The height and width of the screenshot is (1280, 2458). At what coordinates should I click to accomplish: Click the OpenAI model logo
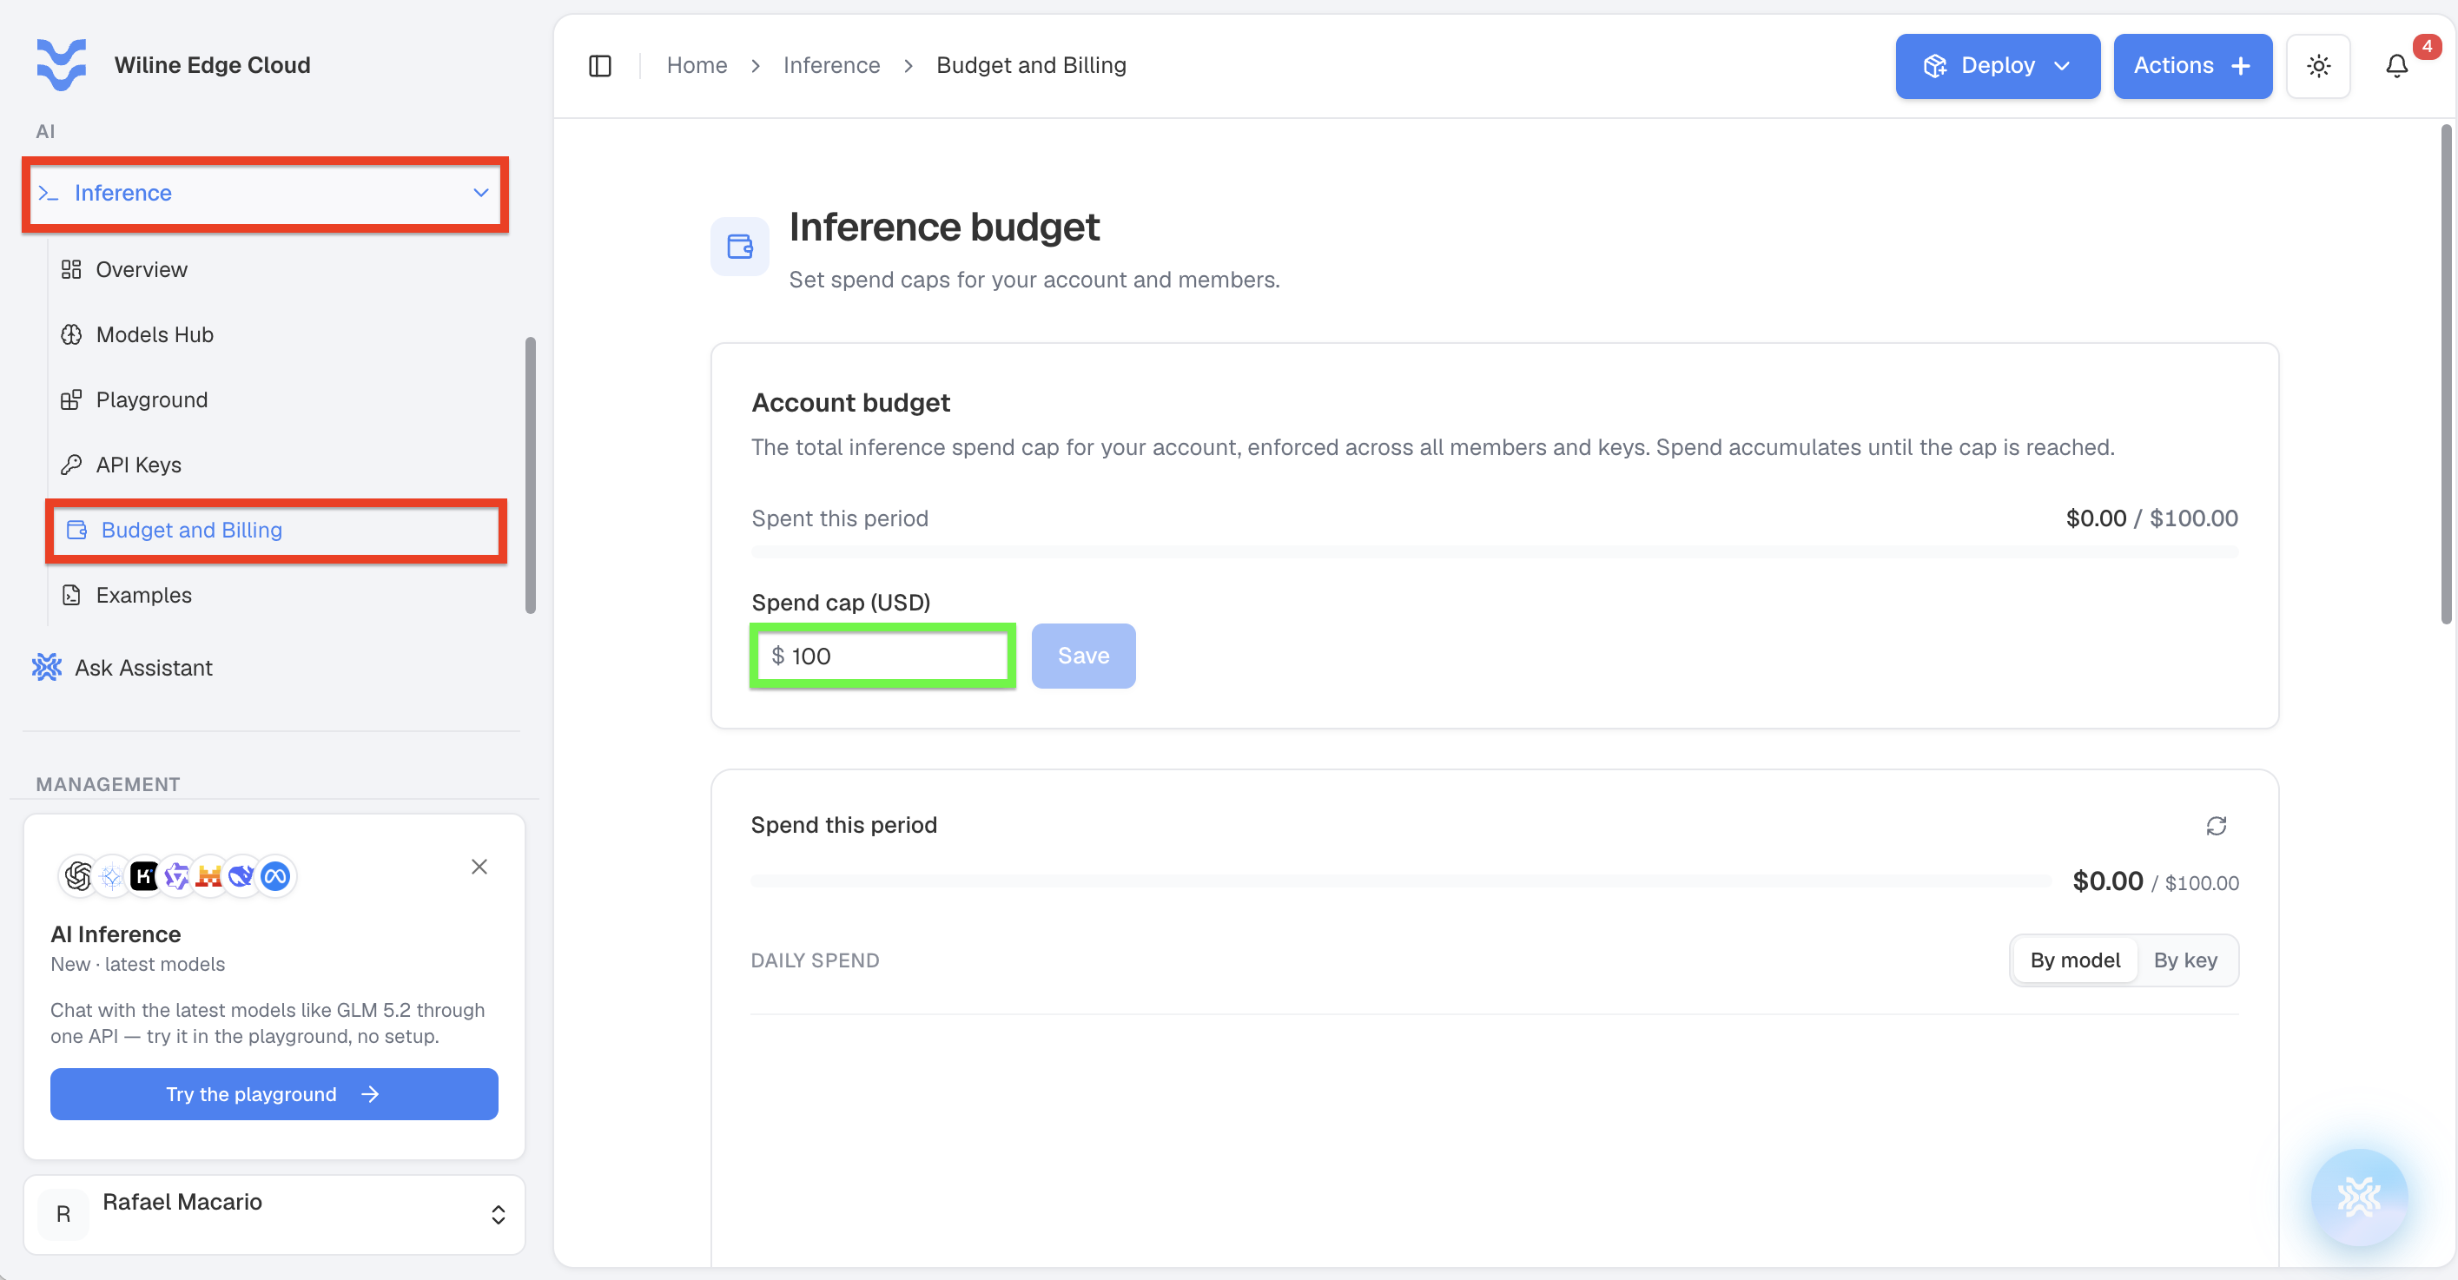pyautogui.click(x=78, y=875)
